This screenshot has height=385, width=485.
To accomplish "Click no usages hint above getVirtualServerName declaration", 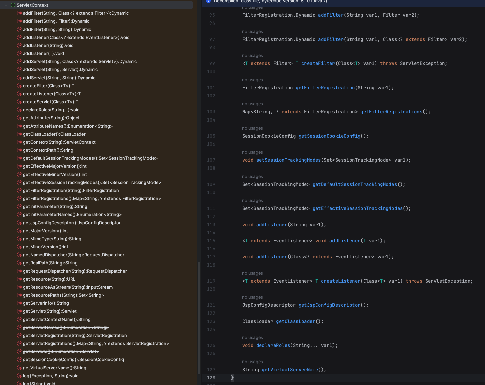I will [x=252, y=362].
